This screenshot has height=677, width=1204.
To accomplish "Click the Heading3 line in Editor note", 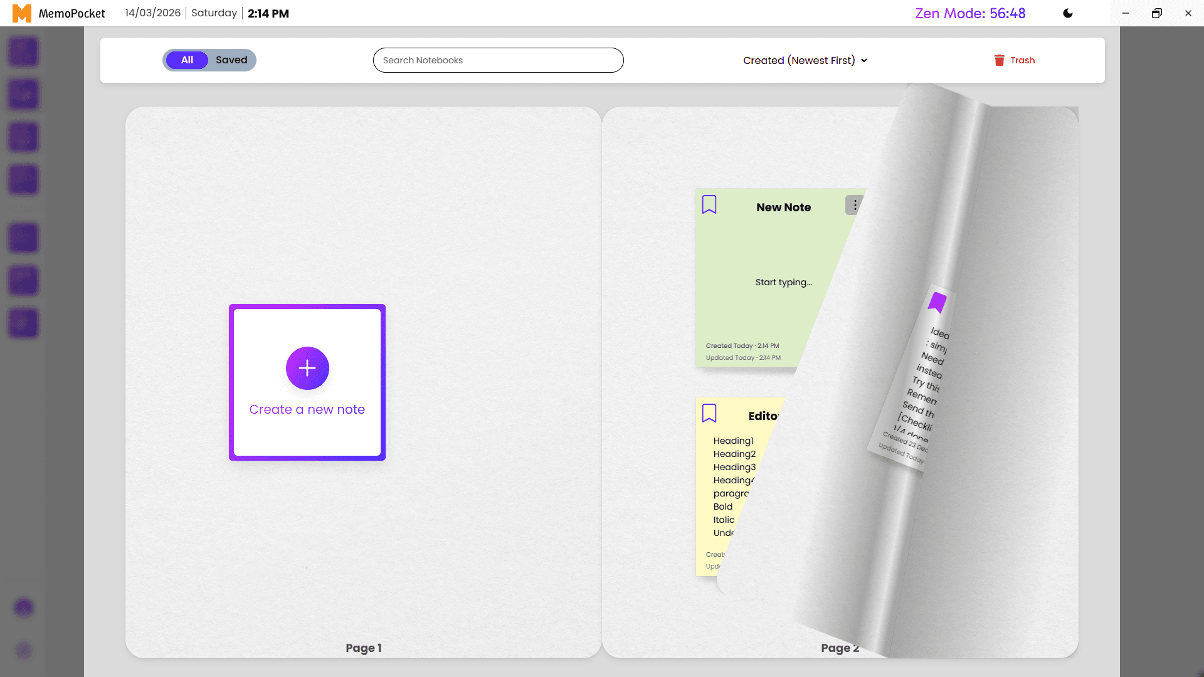I will (734, 467).
